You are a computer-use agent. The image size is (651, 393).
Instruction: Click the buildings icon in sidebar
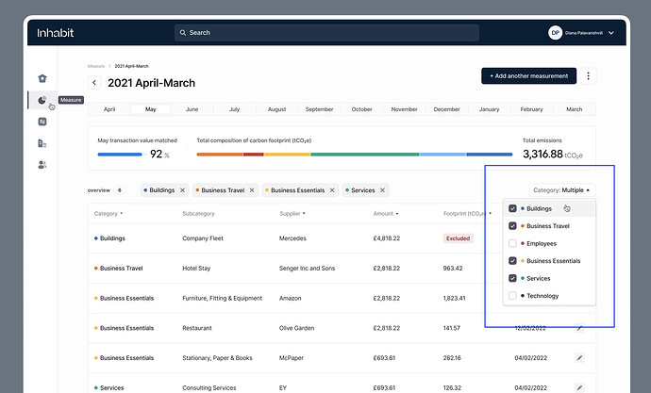(x=42, y=143)
